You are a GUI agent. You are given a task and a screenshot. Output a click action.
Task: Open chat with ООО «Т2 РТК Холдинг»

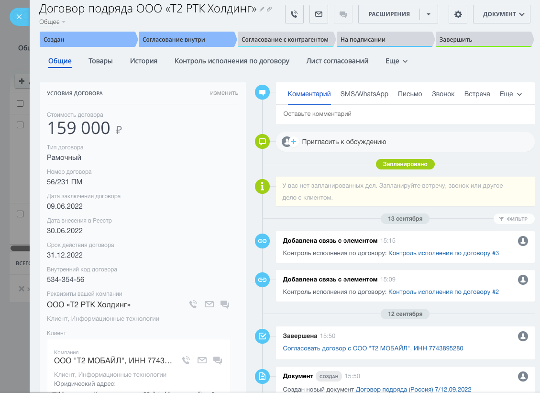[225, 304]
